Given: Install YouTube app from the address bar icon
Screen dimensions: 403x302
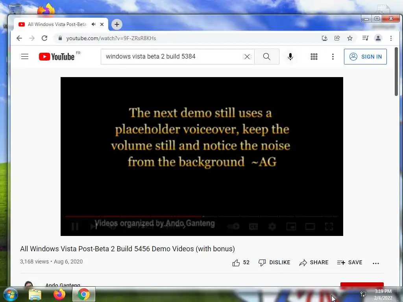Looking at the screenshot, I should click(x=325, y=38).
